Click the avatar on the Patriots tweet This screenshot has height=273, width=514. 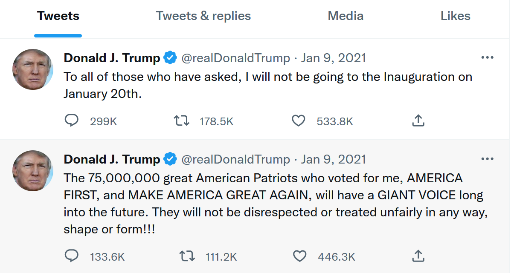point(33,170)
